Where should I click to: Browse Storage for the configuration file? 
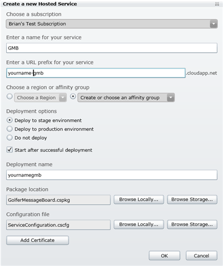(x=192, y=224)
